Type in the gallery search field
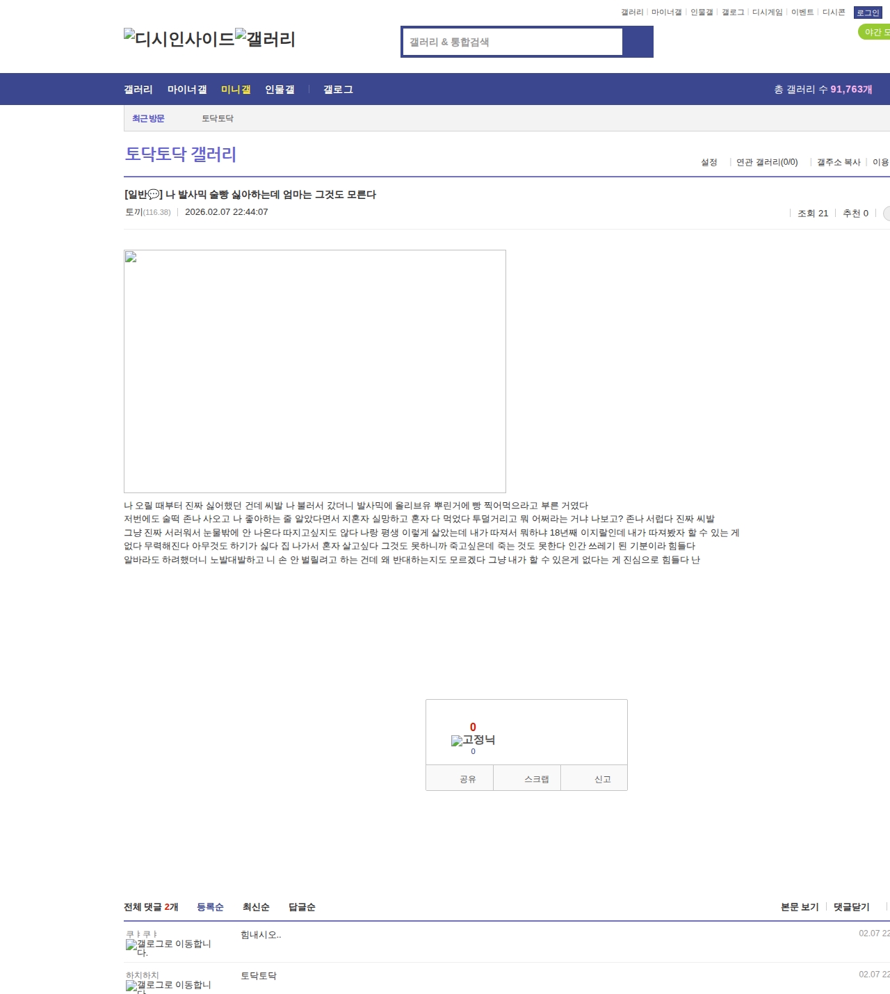Viewport: 890px width, 994px height. 512,42
